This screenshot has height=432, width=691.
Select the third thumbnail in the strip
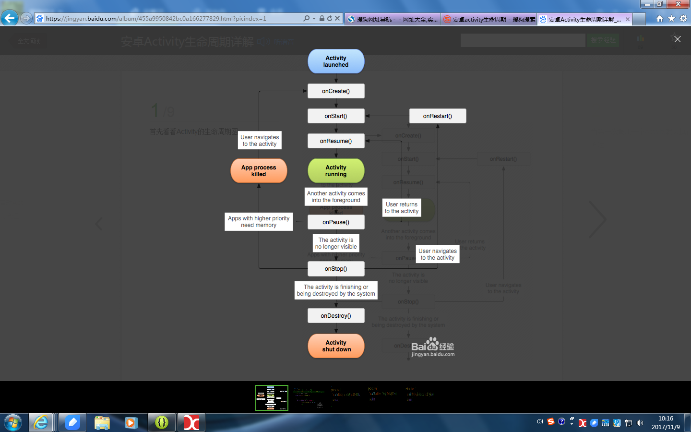tap(346, 398)
